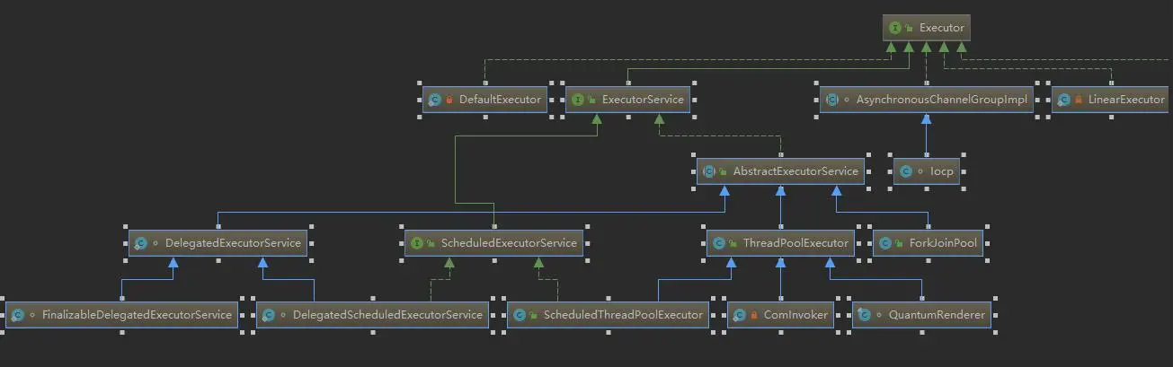Click the class icon of ForkJoinPool
The image size is (1173, 367).
885,243
